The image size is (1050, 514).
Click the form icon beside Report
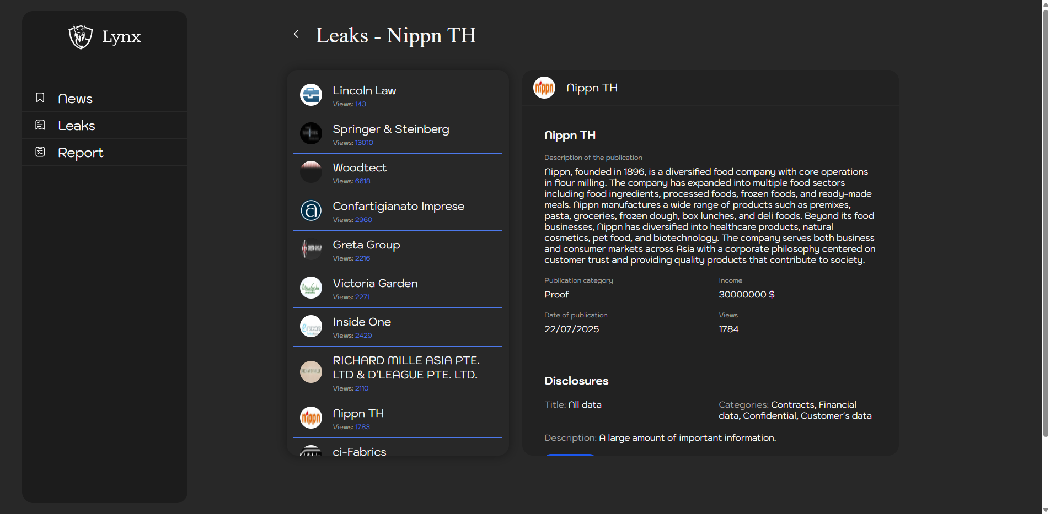coord(40,152)
